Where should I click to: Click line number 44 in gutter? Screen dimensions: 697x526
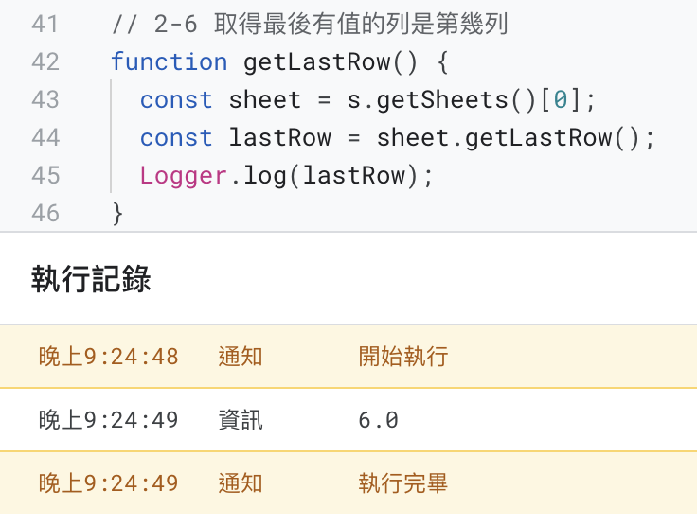(x=45, y=137)
